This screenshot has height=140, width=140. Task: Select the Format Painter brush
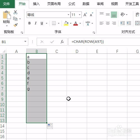point(15,25)
